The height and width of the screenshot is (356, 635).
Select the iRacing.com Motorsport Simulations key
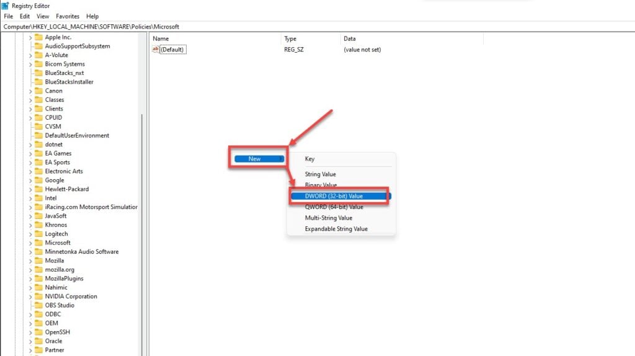point(91,207)
